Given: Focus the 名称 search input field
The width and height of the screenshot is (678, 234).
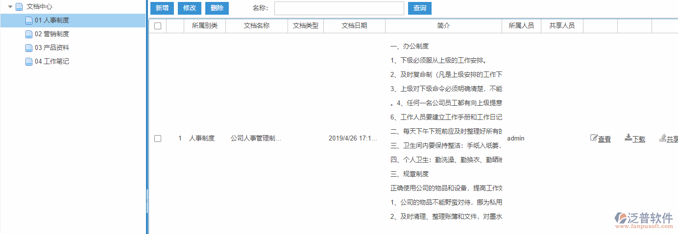Looking at the screenshot, I should click(x=339, y=8).
